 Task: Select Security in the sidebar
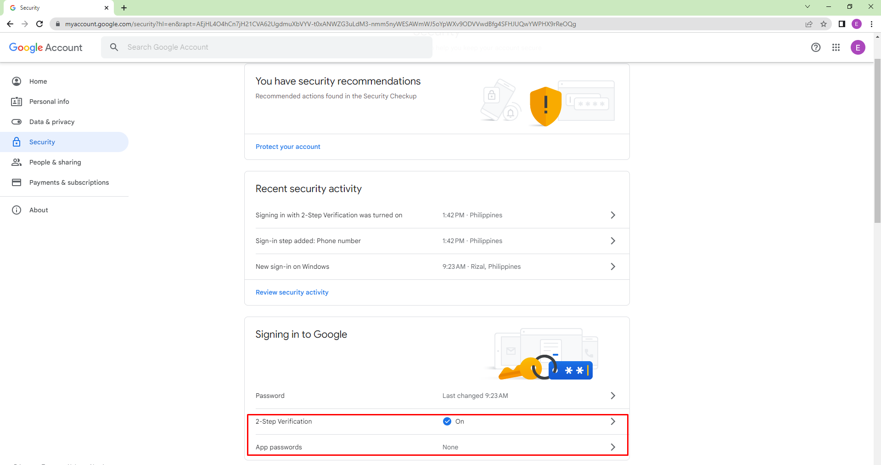coord(64,142)
